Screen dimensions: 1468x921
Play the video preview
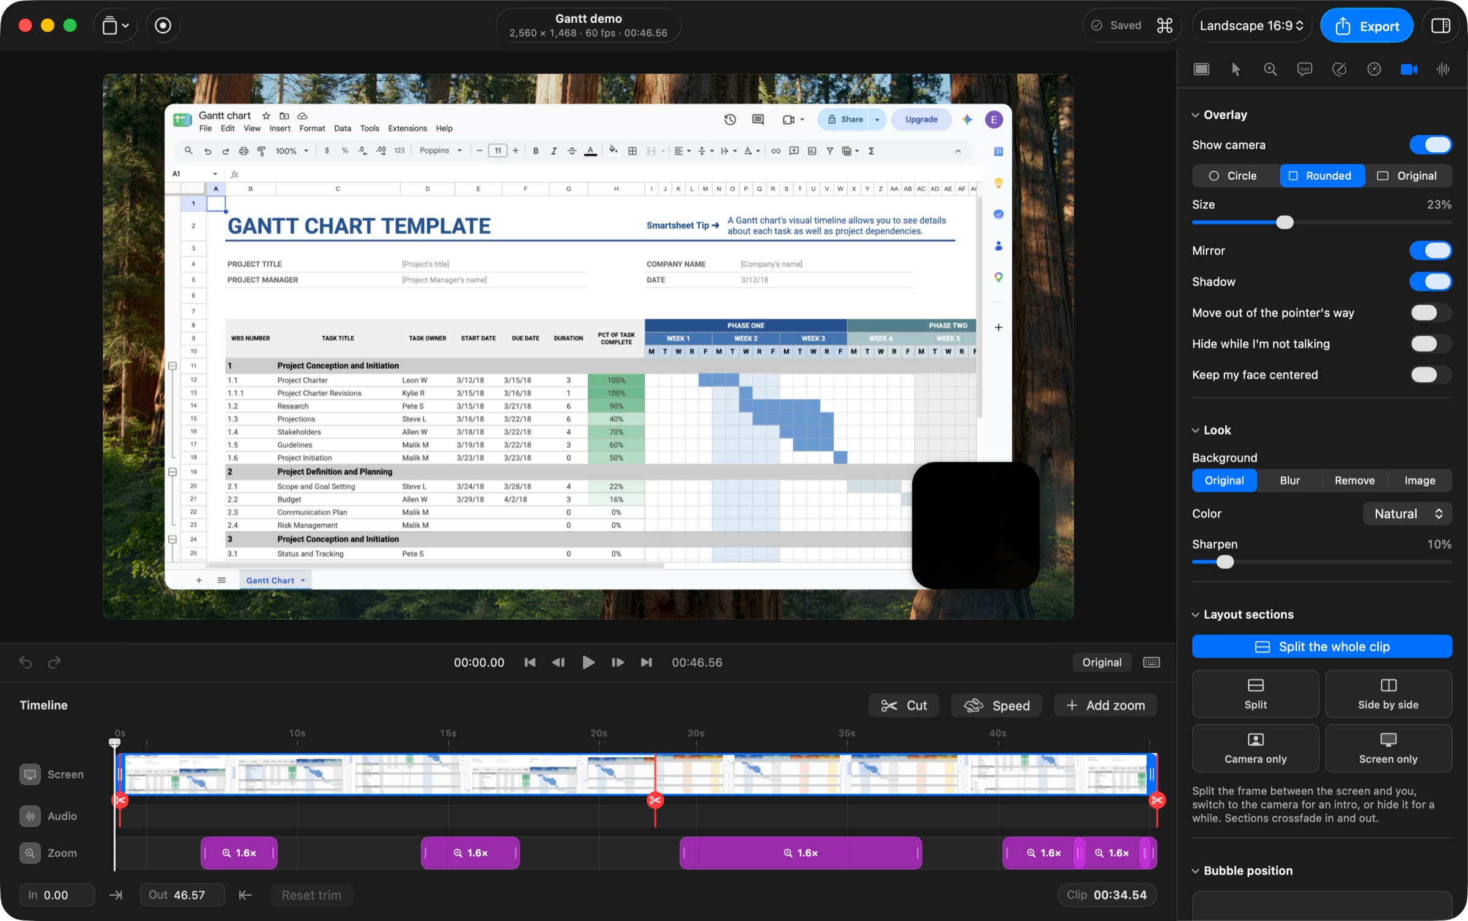588,662
